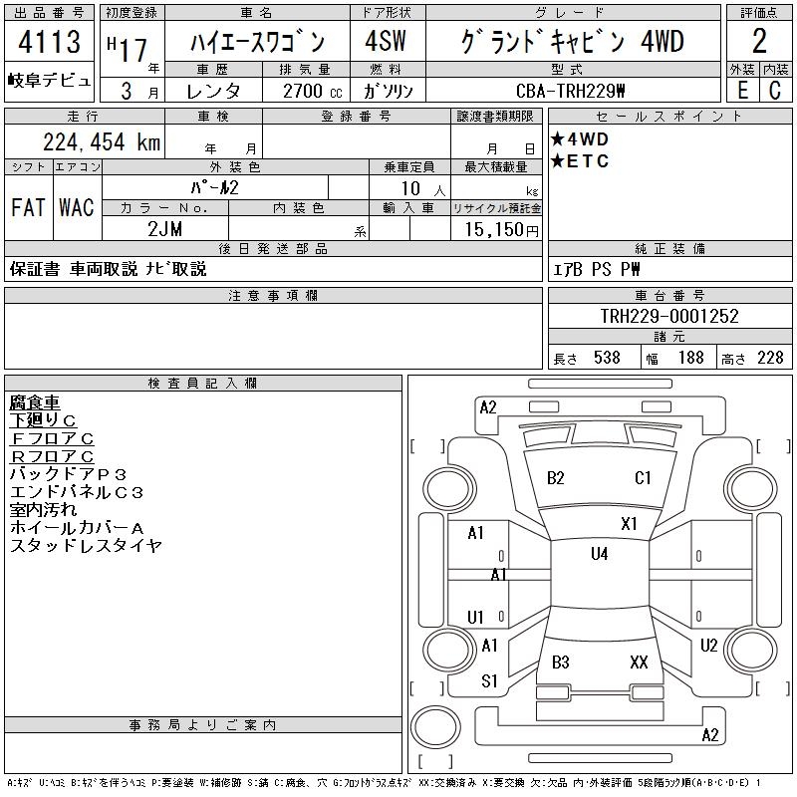The image size is (797, 797).
Task: Select the grade グランドキャビン 4WD
Action: [x=572, y=41]
